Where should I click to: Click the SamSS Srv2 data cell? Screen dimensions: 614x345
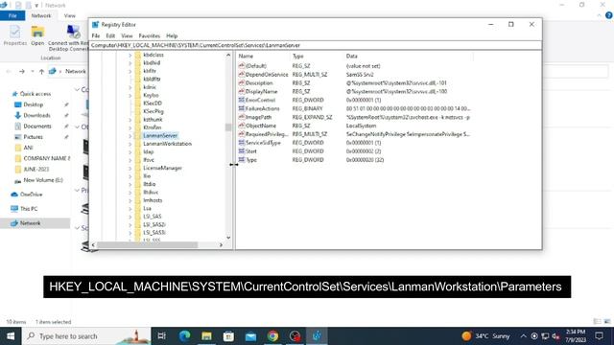coord(360,75)
